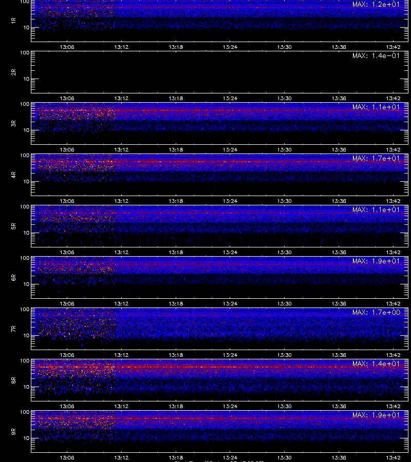Select 'MAX: 1.4e+01' text in panel 8R
Screen dimensions: 411x462
[376, 363]
